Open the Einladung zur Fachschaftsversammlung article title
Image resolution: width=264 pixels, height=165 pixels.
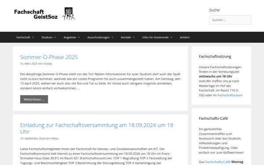pos(97,128)
